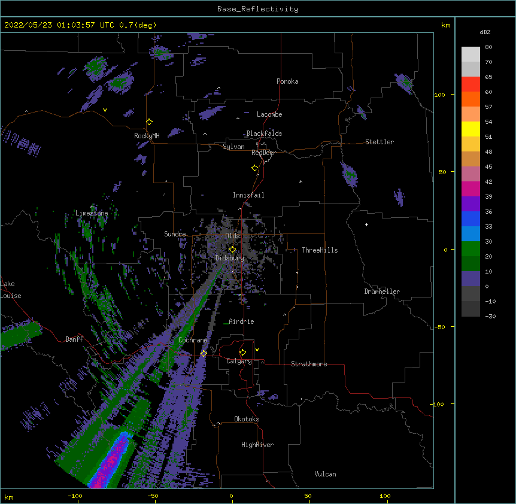Click the Olds label
The height and width of the screenshot is (504, 516).
click(232, 236)
